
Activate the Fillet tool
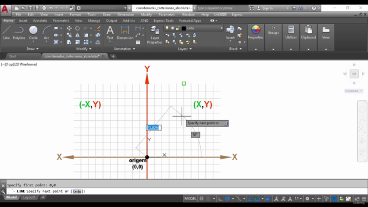click(x=86, y=35)
